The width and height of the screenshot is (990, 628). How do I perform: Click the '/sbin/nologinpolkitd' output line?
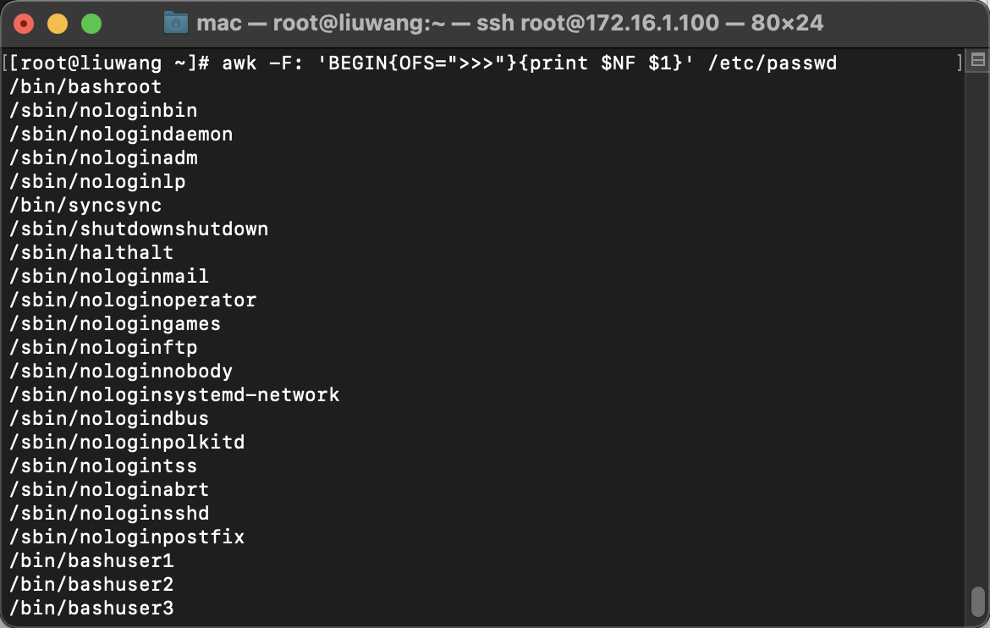127,443
